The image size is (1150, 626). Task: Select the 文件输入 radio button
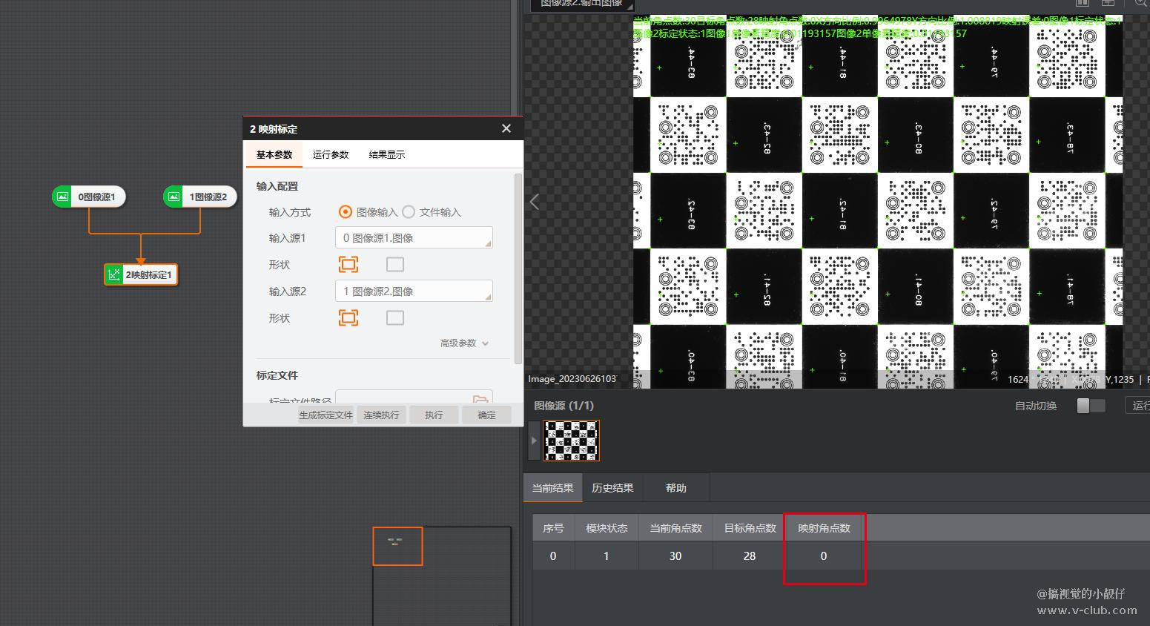click(409, 212)
